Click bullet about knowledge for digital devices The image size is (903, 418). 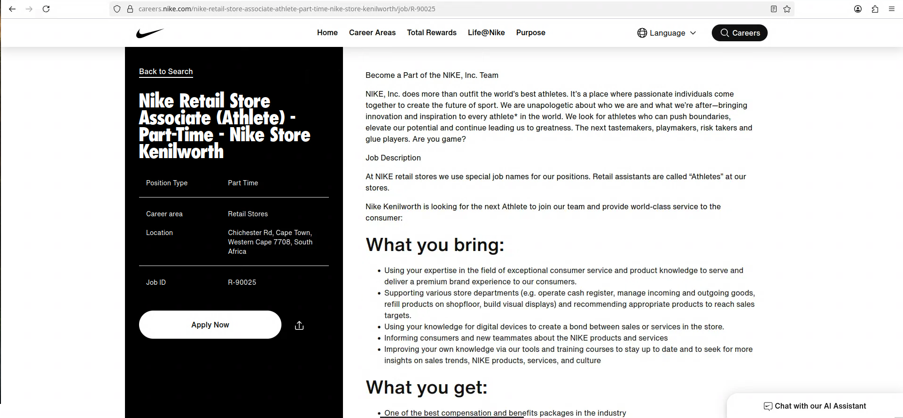click(554, 327)
